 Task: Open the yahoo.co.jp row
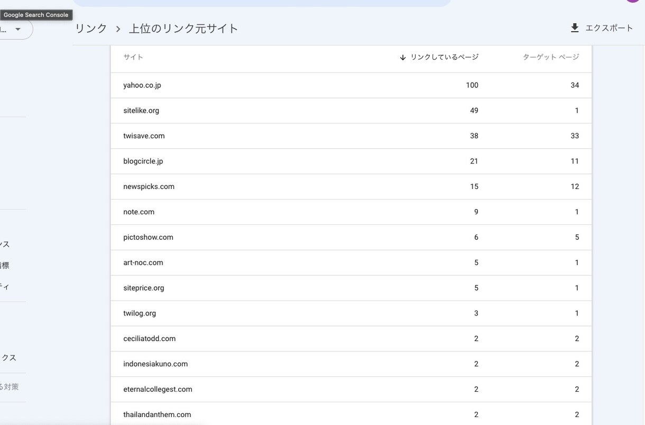pyautogui.click(x=351, y=85)
